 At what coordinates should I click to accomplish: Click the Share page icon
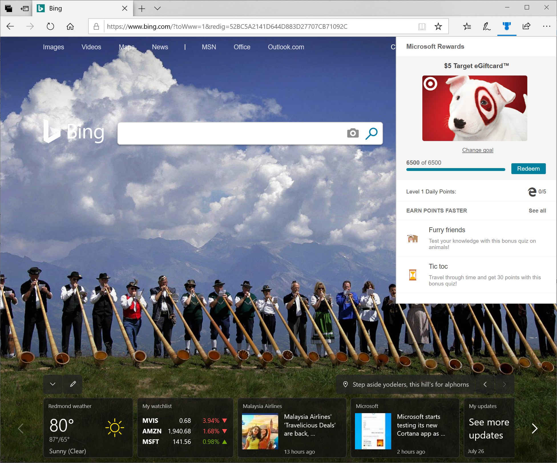(x=526, y=26)
